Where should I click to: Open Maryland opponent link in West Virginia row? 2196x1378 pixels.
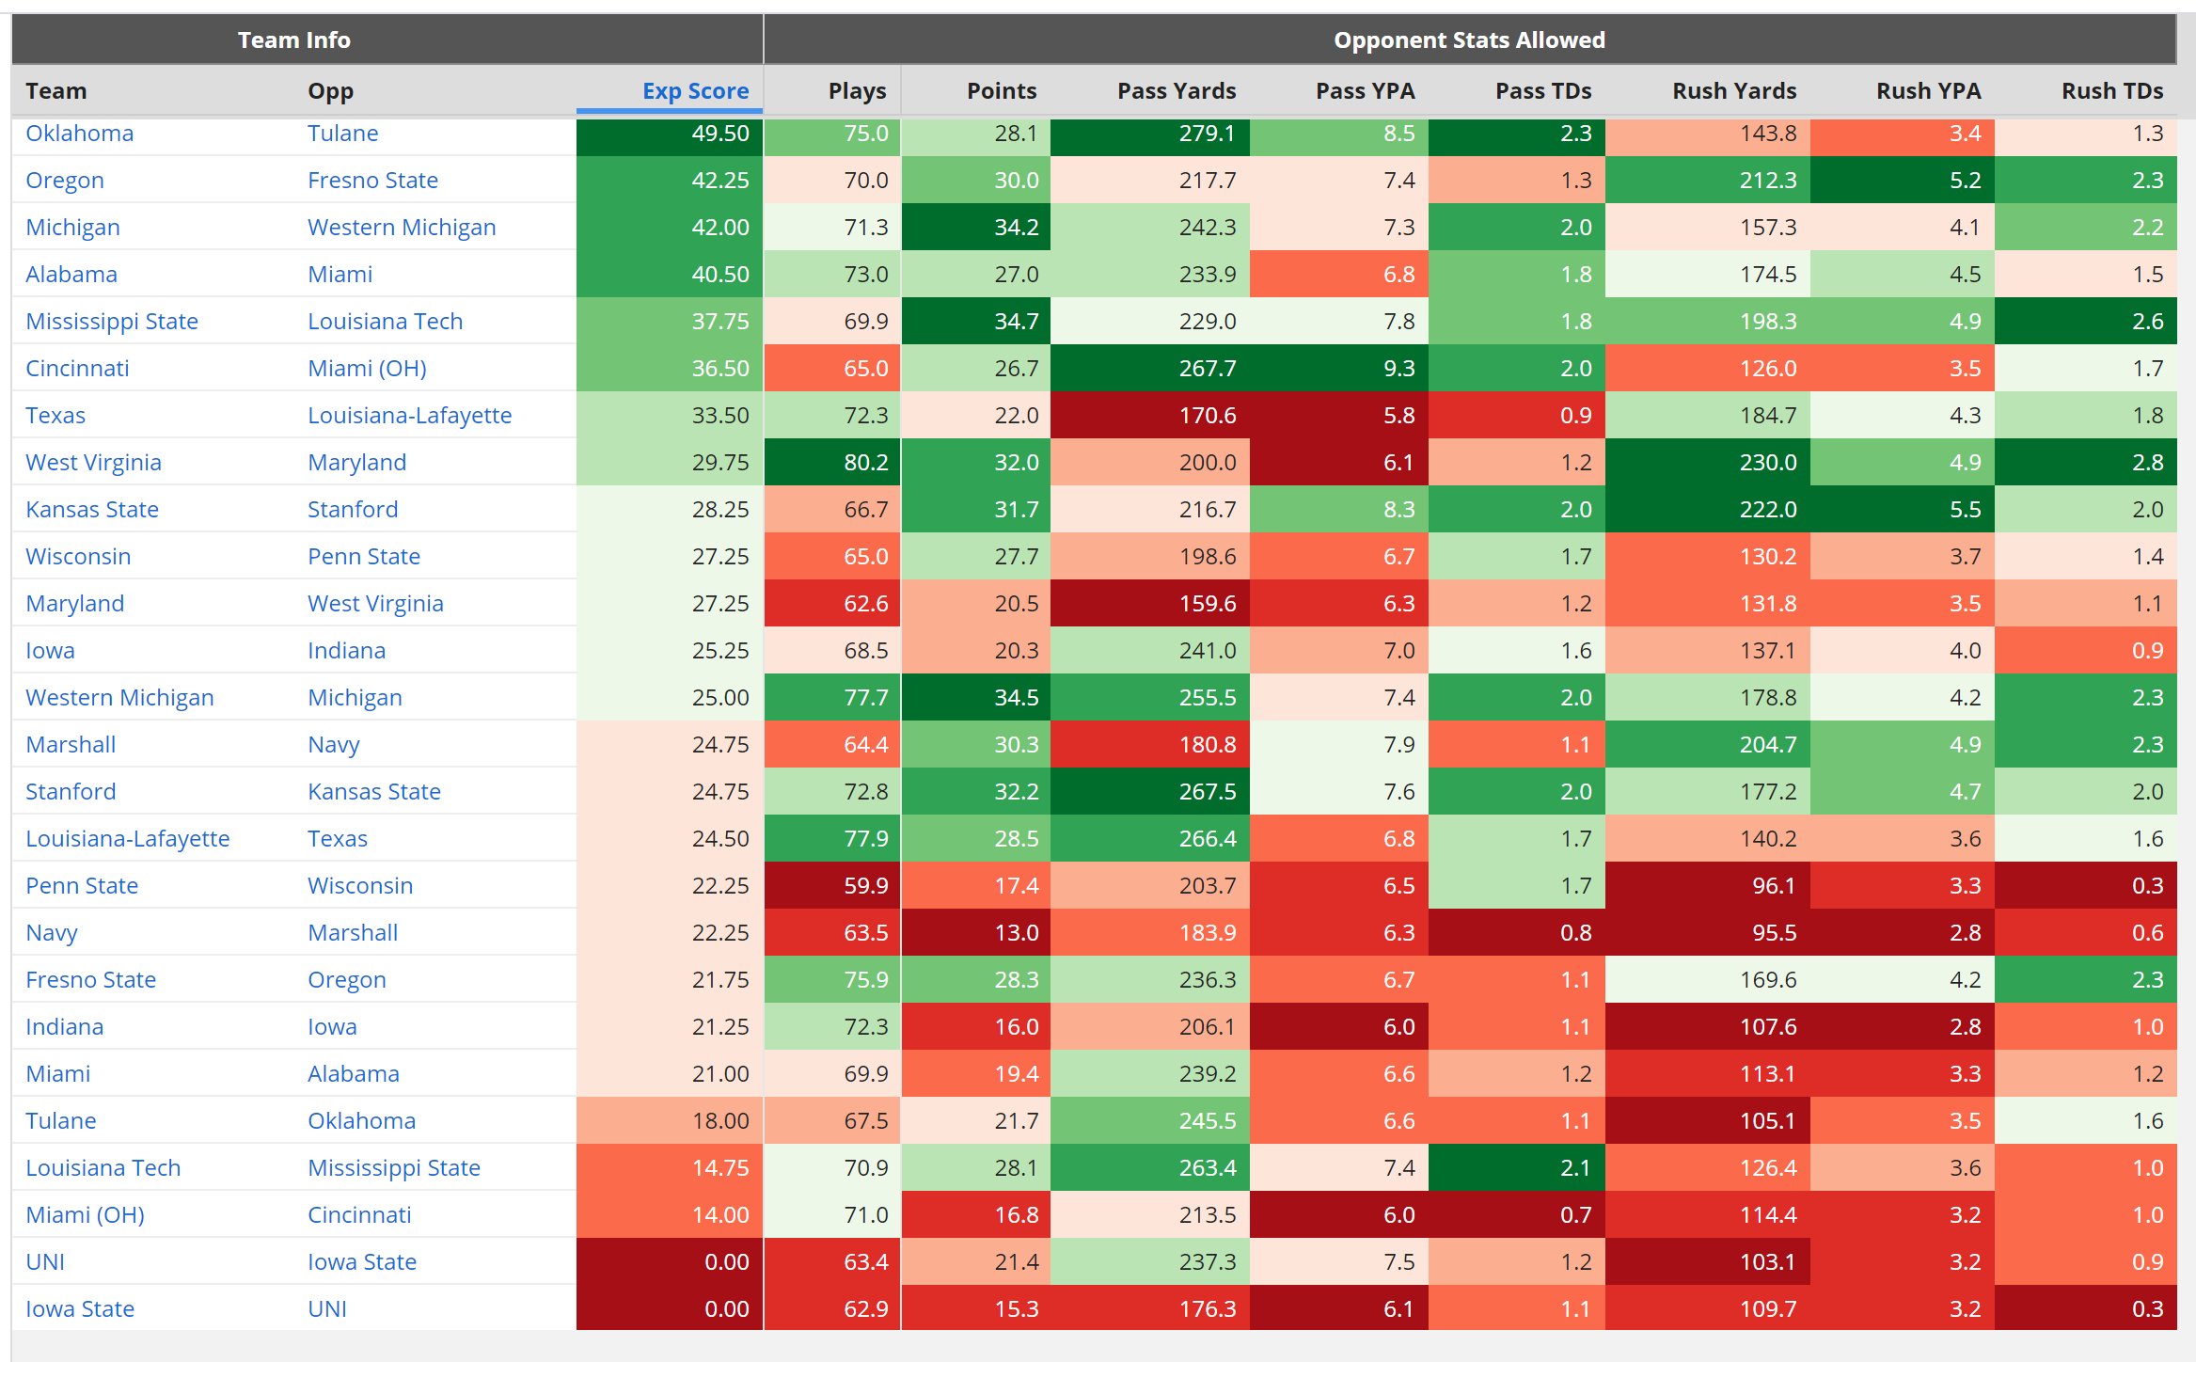click(357, 462)
